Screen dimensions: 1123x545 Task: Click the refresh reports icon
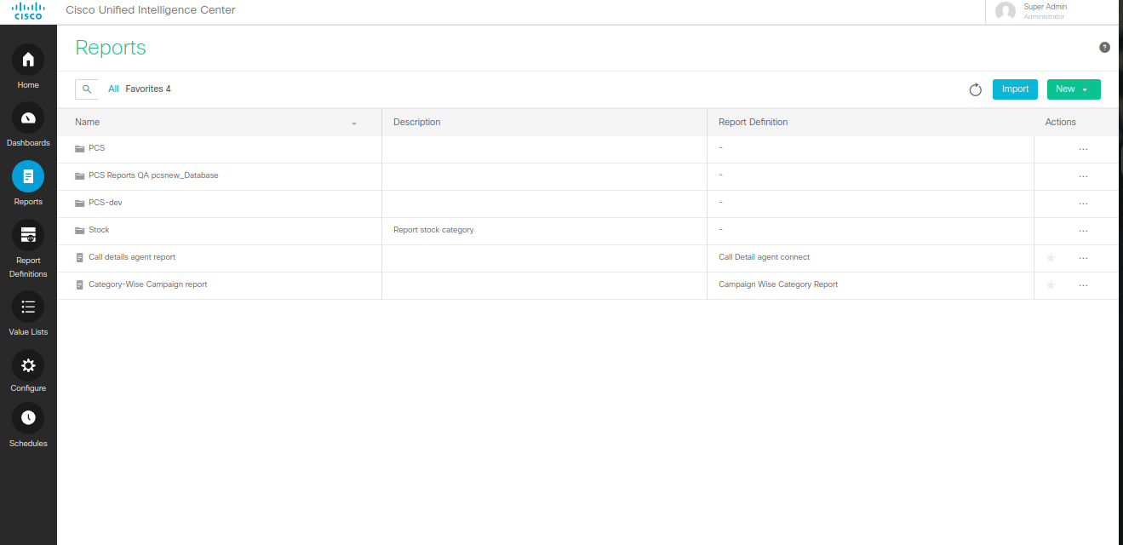click(x=976, y=89)
